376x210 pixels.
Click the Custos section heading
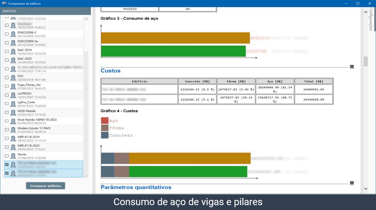(x=110, y=71)
